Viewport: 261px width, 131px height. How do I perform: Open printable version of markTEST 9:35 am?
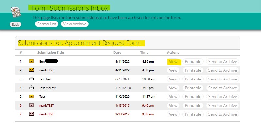(x=193, y=114)
